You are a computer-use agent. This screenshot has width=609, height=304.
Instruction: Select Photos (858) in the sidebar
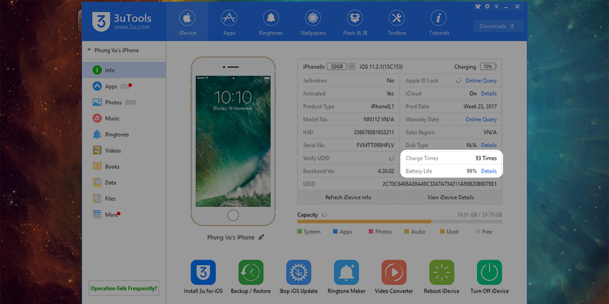124,102
